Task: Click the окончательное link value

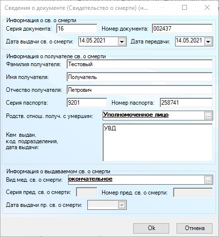Action: tap(90, 179)
